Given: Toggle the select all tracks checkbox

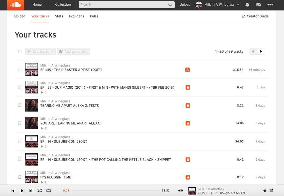Looking at the screenshot, I should [x=20, y=52].
